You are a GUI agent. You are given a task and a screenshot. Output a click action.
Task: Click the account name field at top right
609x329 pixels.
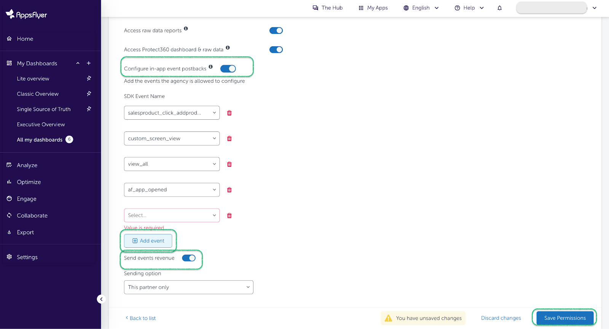coord(551,8)
